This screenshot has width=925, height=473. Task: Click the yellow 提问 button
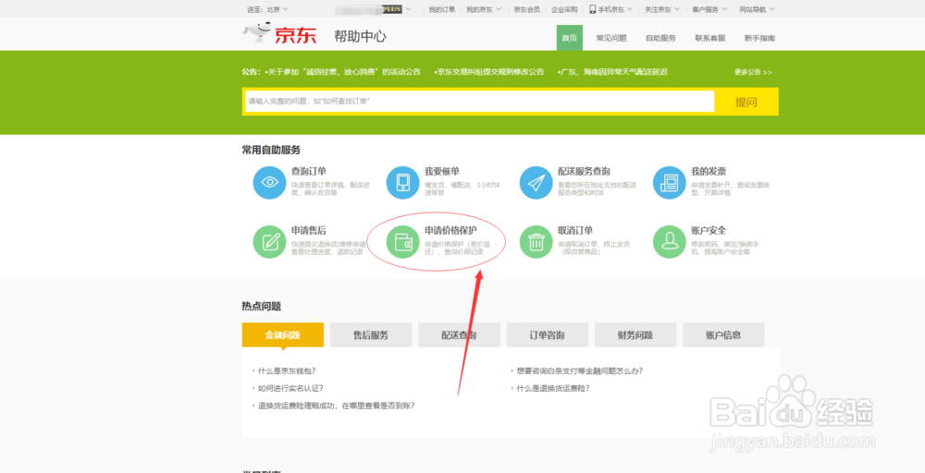click(x=746, y=102)
